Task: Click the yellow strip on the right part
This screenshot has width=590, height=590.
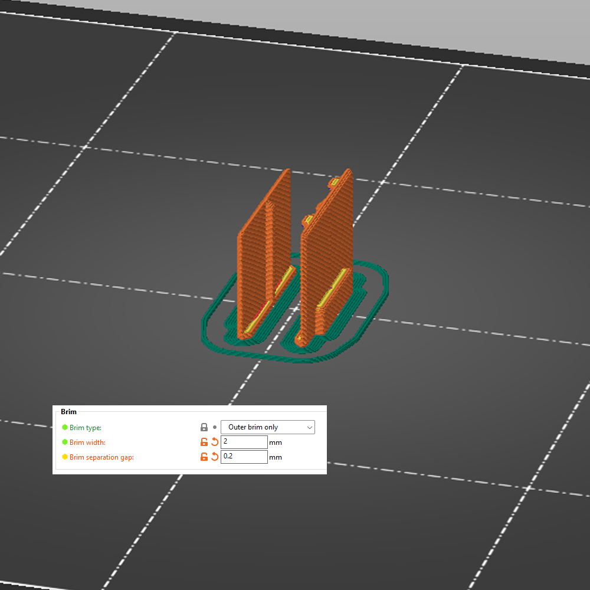Action: click(330, 291)
